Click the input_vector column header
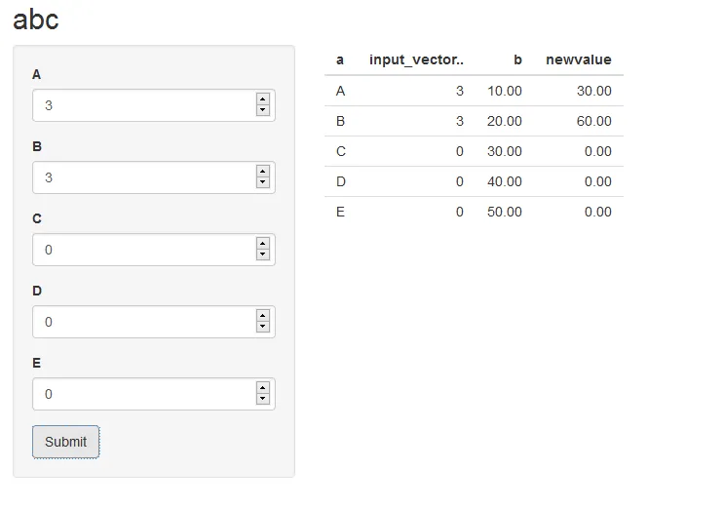 (x=416, y=59)
